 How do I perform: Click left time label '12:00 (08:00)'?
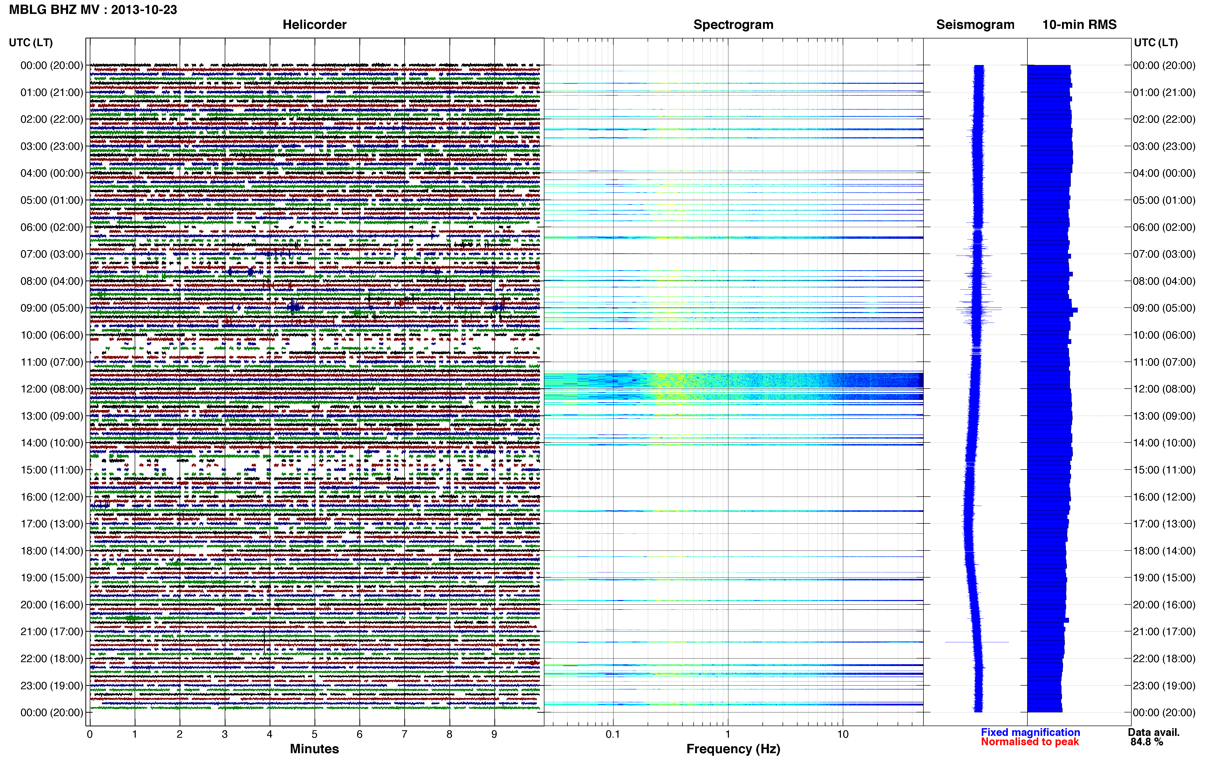(x=52, y=389)
